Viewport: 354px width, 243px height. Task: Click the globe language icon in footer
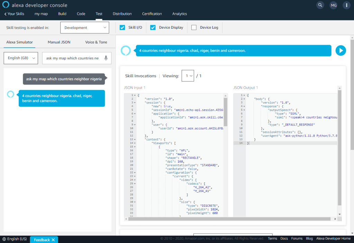(x=4, y=239)
